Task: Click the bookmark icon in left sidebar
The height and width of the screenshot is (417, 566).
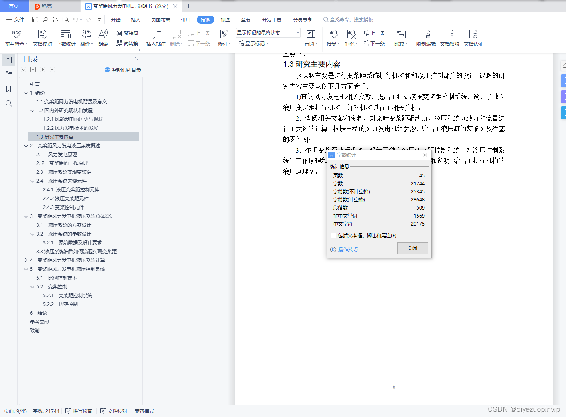Action: tap(8, 89)
